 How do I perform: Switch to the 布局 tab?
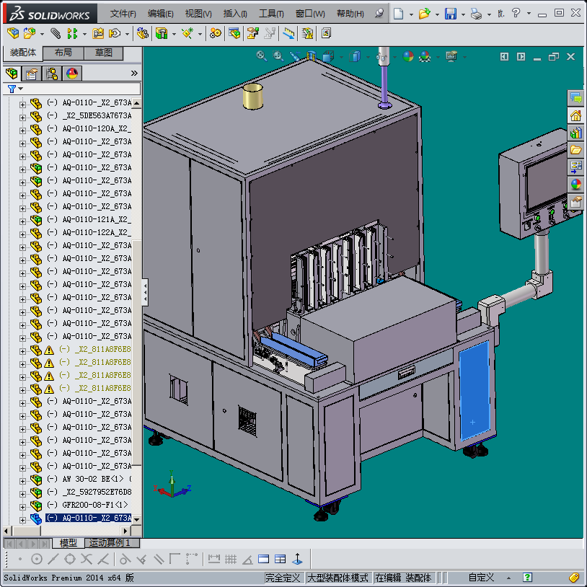[63, 53]
